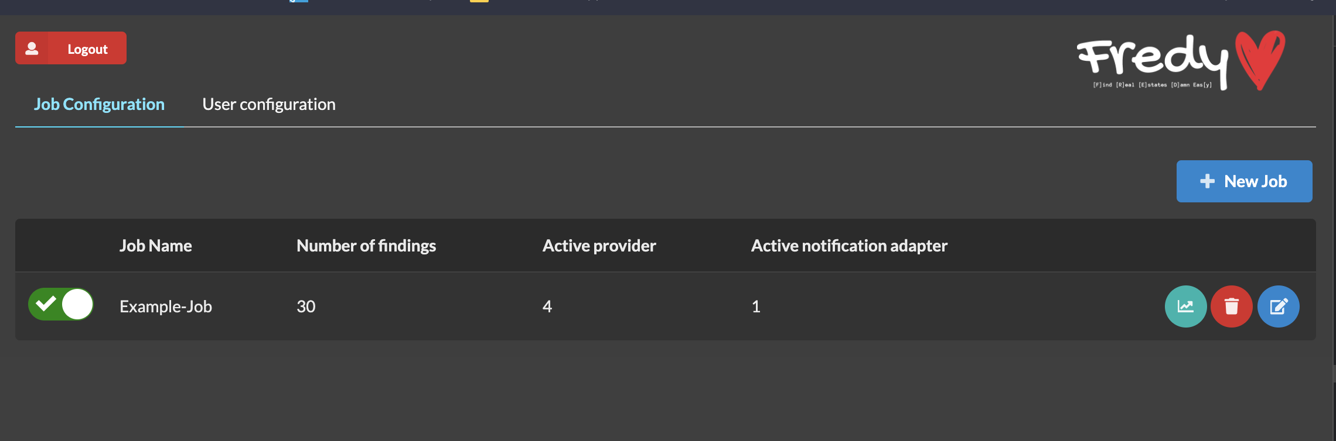The width and height of the screenshot is (1336, 441).
Task: Click the Active provider column header
Action: click(x=599, y=246)
